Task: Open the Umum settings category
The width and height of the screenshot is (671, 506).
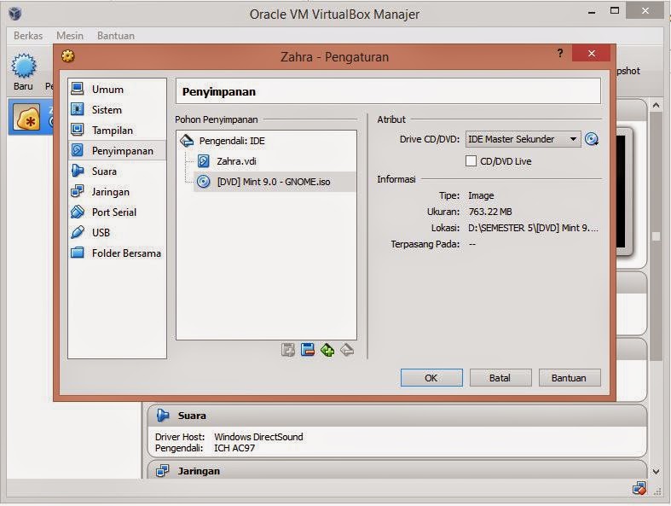Action: 117,89
